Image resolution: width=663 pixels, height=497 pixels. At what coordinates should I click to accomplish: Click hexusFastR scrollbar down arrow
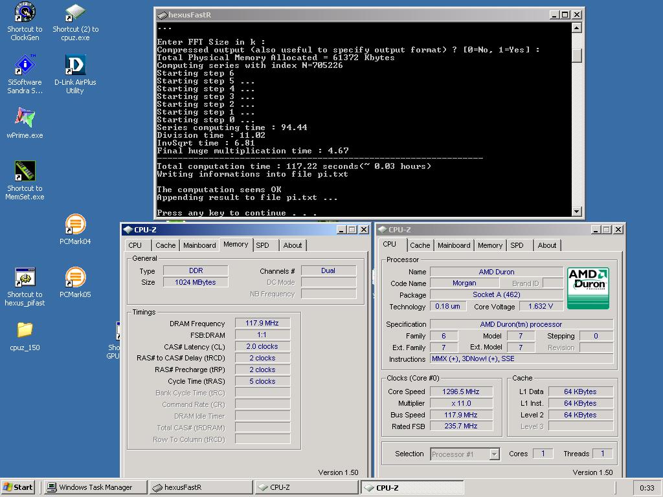coord(576,211)
